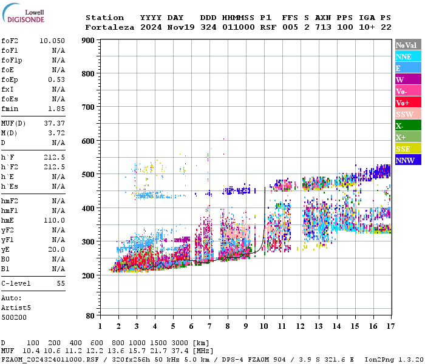Click the h`F value 212.5

(x=54, y=157)
